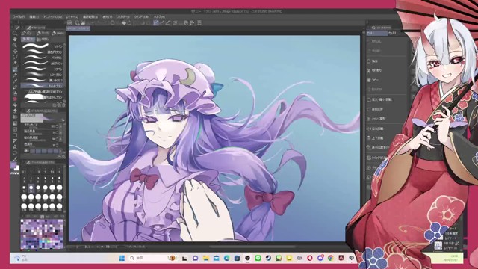The image size is (478, 269).
Task: Open the 表示 (View) menu
Action: 108,16
